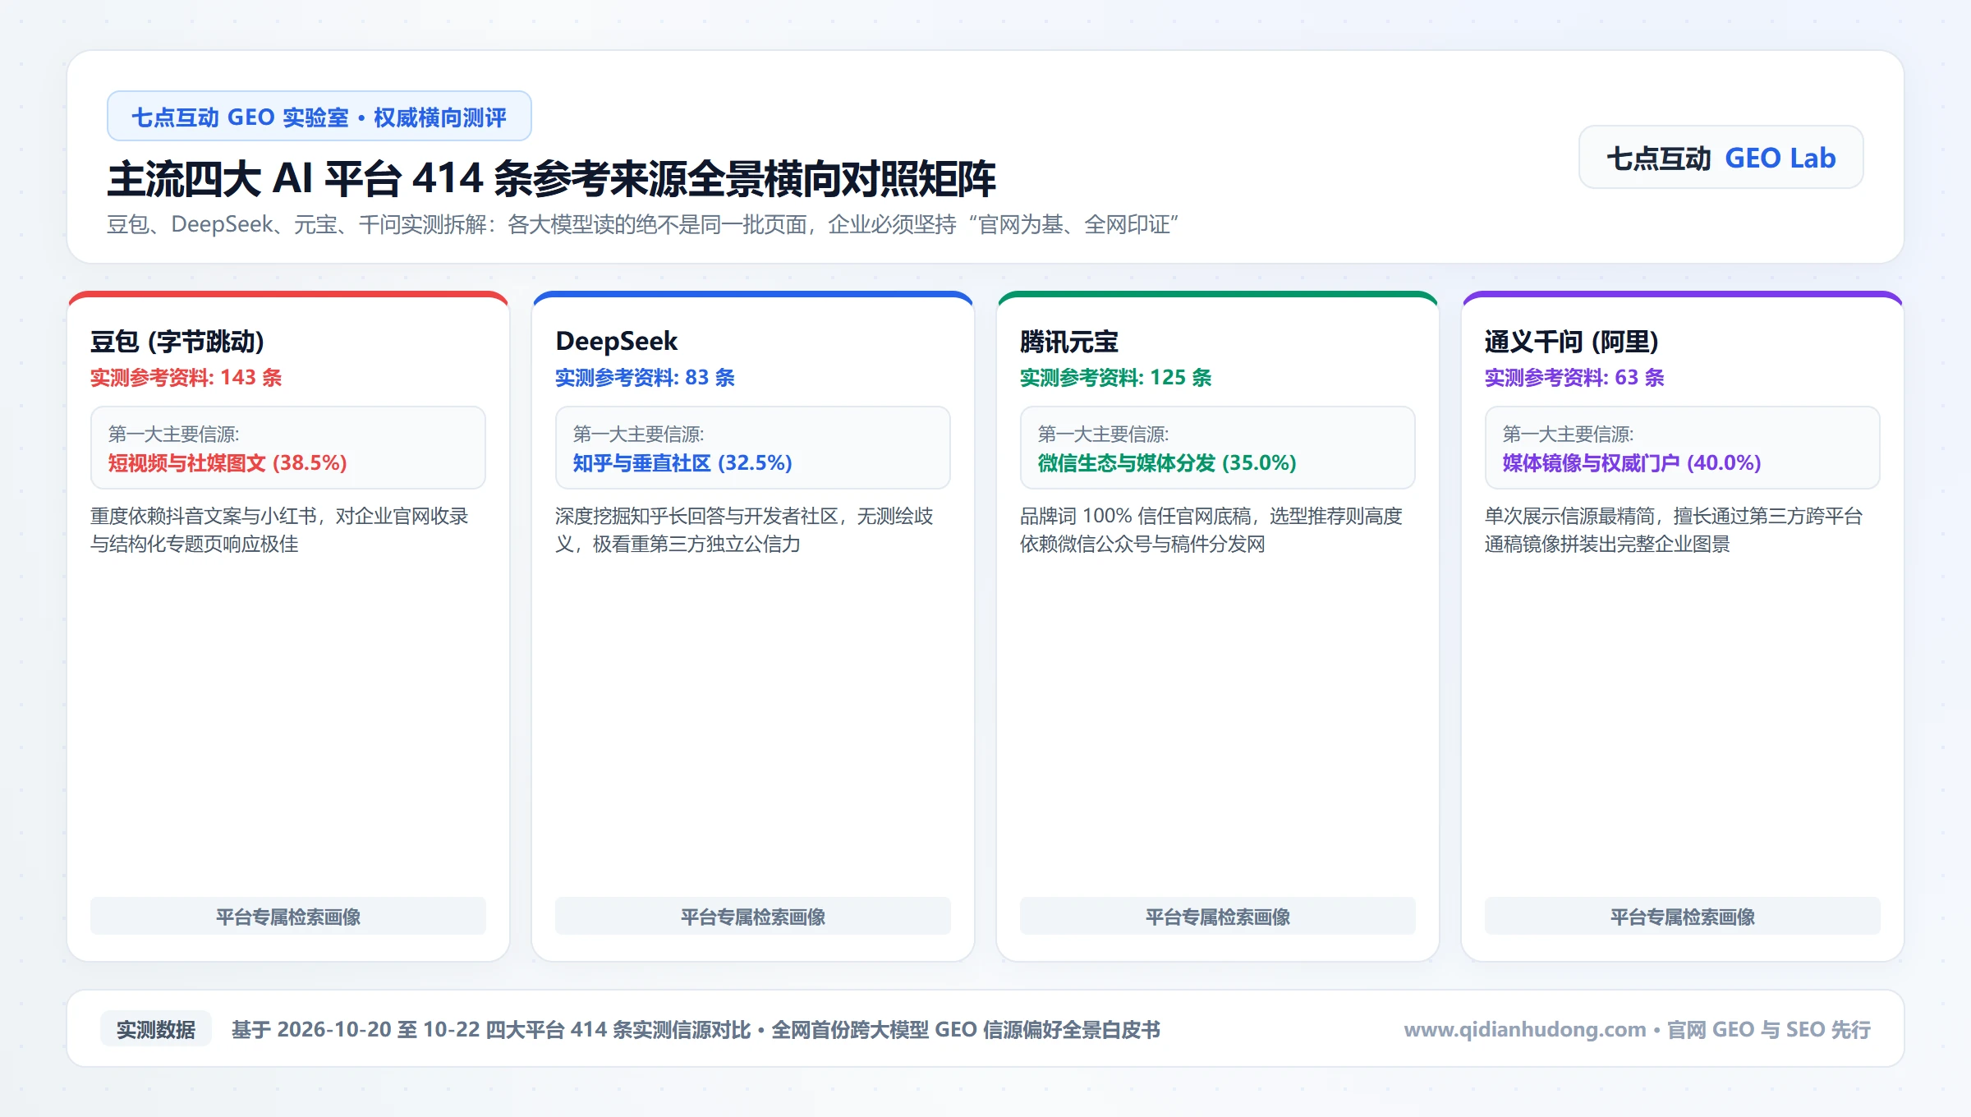Image resolution: width=1971 pixels, height=1117 pixels.
Task: Click the subtitle starting 豆包、DeepSeek、元宝、千问实测拆解
Action: click(x=643, y=224)
